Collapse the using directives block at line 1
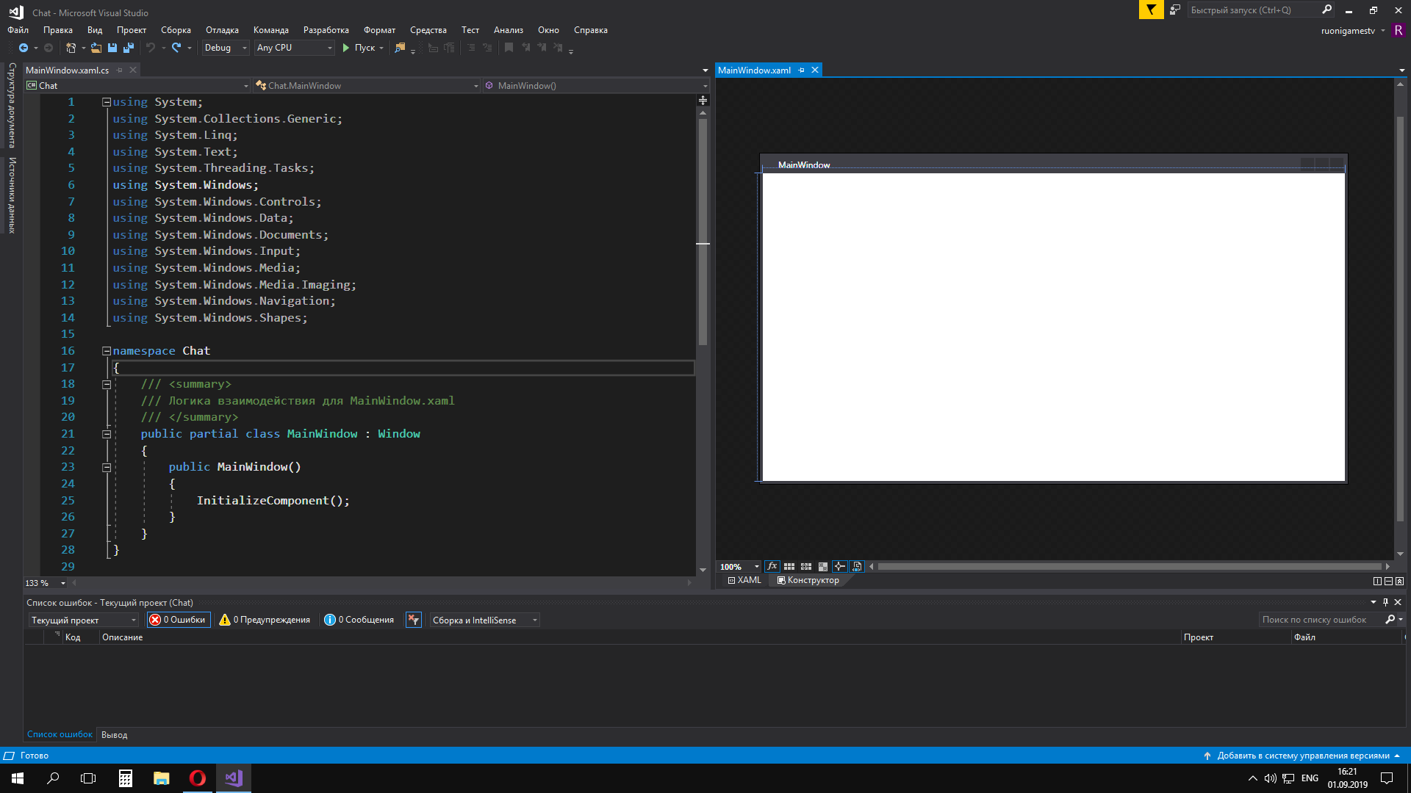This screenshot has width=1411, height=793. point(107,102)
